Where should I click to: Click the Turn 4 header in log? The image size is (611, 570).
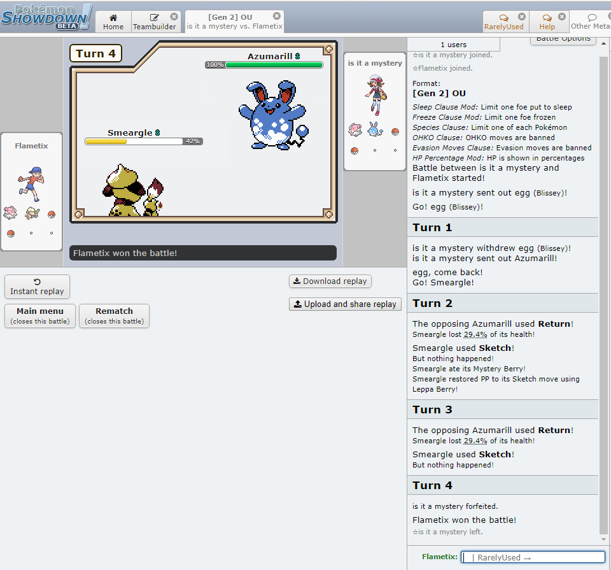pos(503,485)
